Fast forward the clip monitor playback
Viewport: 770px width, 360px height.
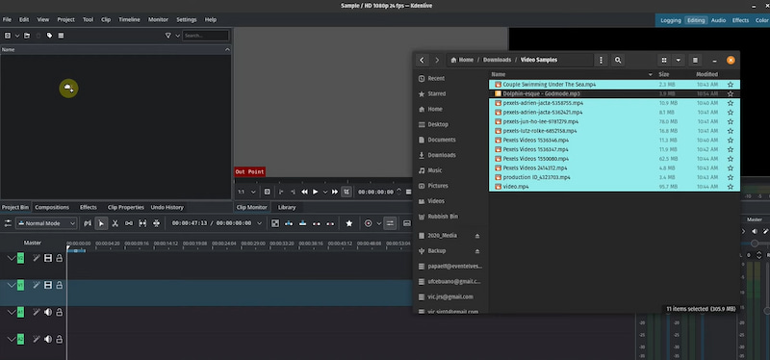[x=335, y=193]
